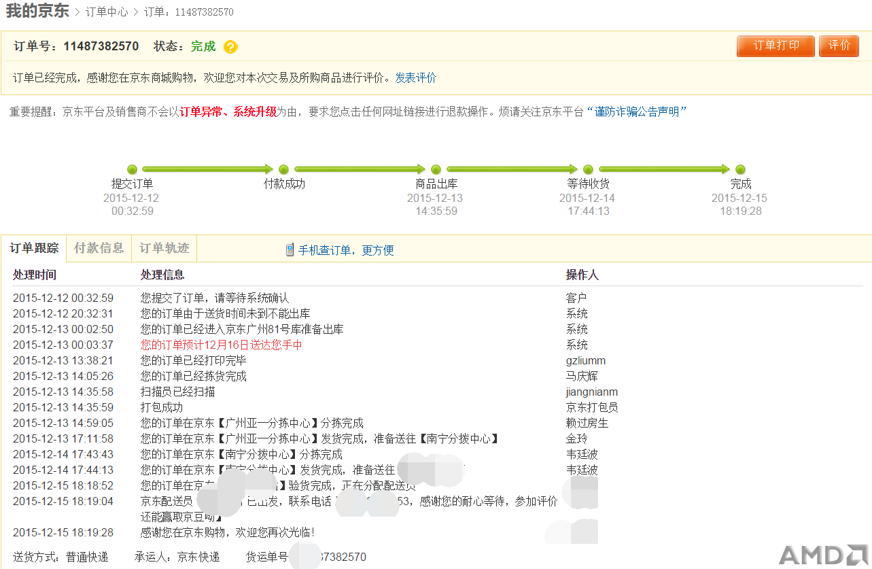Open the 发表评价 link

coord(416,77)
